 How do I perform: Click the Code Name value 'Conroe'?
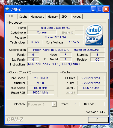42,32
